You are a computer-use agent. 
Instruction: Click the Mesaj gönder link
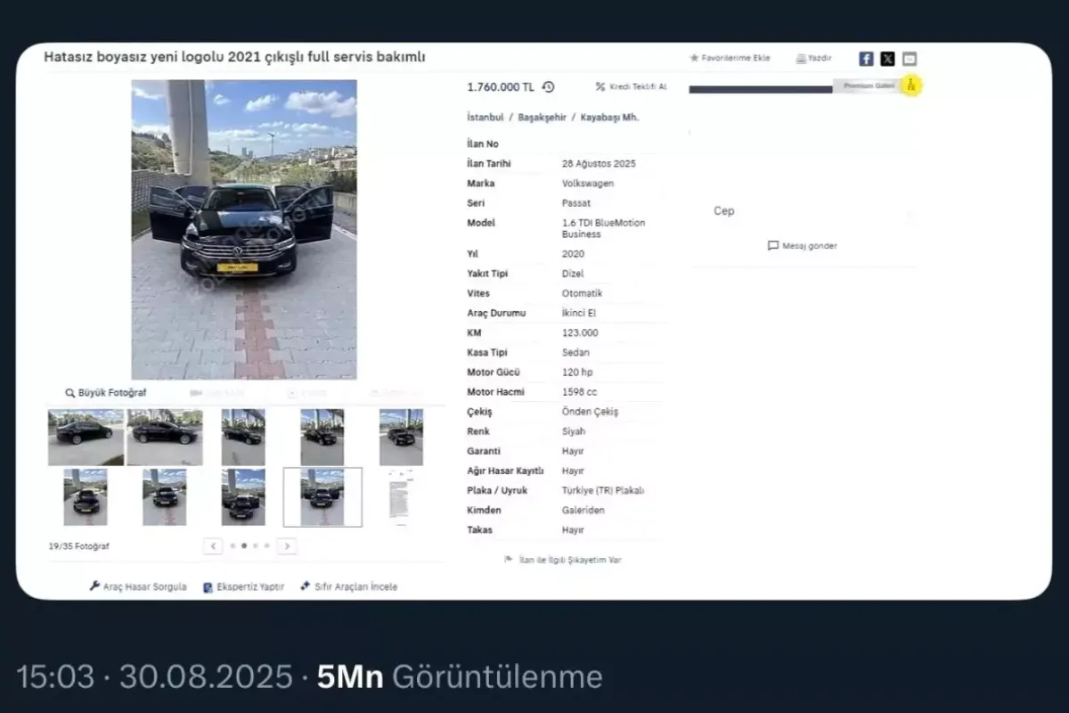(x=810, y=246)
